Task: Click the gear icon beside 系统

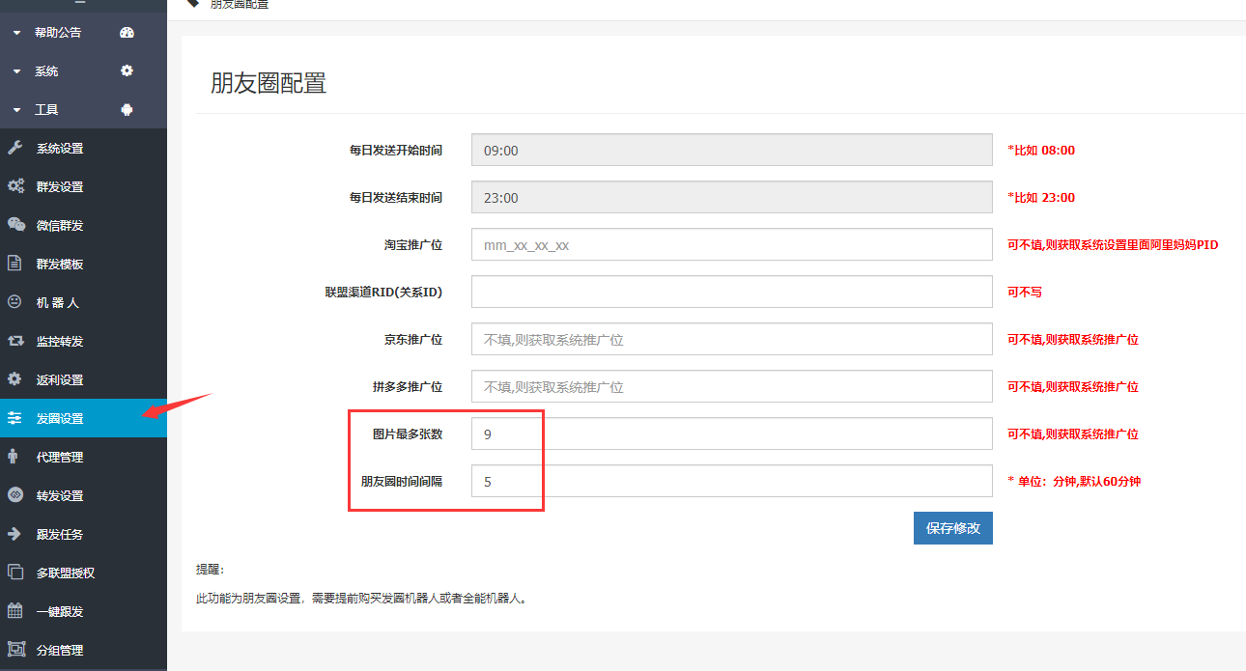Action: coord(127,71)
